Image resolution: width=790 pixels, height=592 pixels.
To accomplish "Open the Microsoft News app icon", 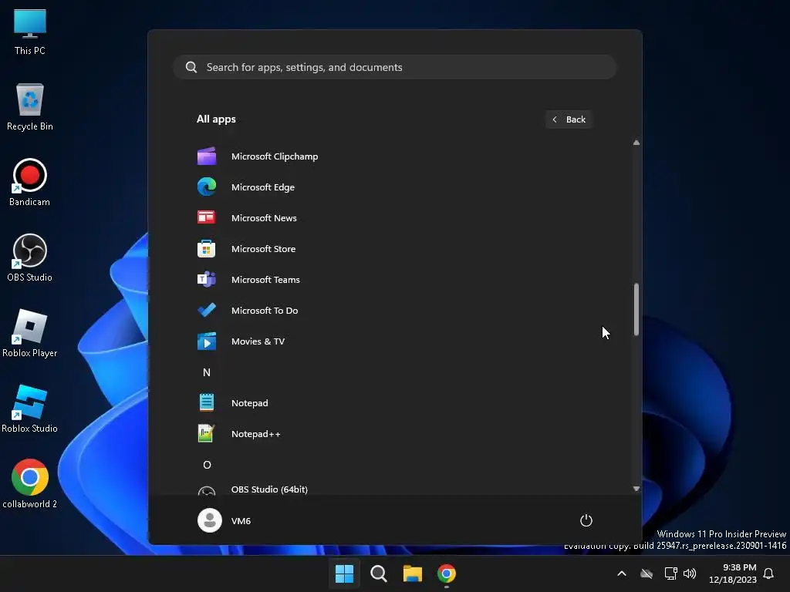I will click(x=207, y=217).
